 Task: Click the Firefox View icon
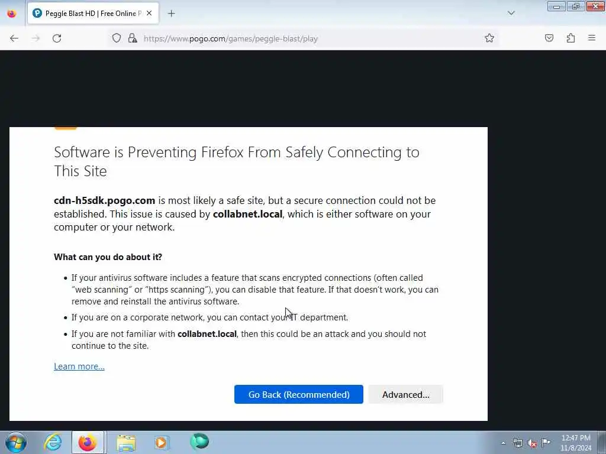tap(12, 14)
